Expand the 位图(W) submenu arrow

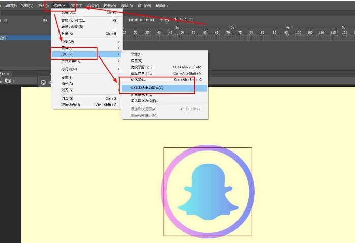119,42
